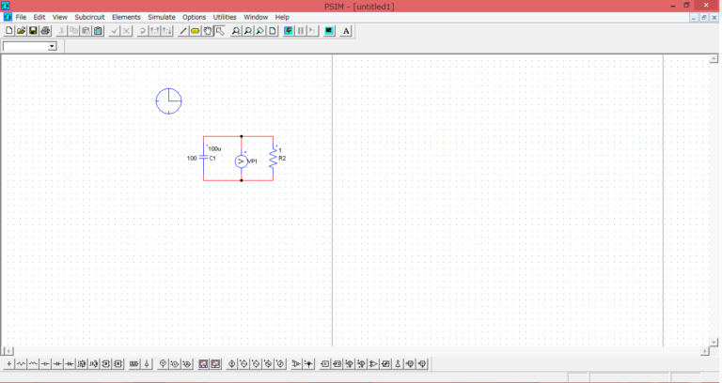Click the '100u' capacitor value label

click(x=214, y=149)
